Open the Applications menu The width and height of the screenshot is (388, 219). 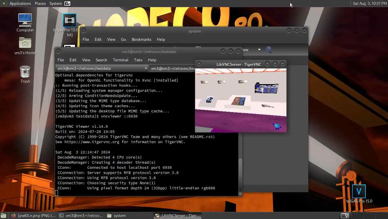pyautogui.click(x=20, y=3)
